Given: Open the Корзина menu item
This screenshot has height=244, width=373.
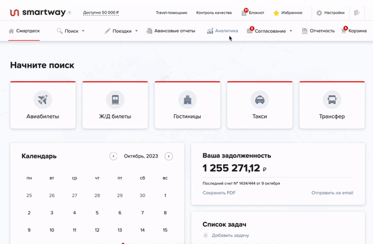Looking at the screenshot, I should point(354,31).
